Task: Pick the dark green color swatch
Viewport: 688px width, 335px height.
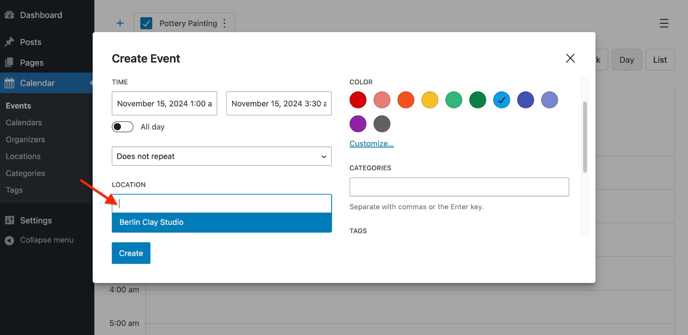Action: click(477, 100)
